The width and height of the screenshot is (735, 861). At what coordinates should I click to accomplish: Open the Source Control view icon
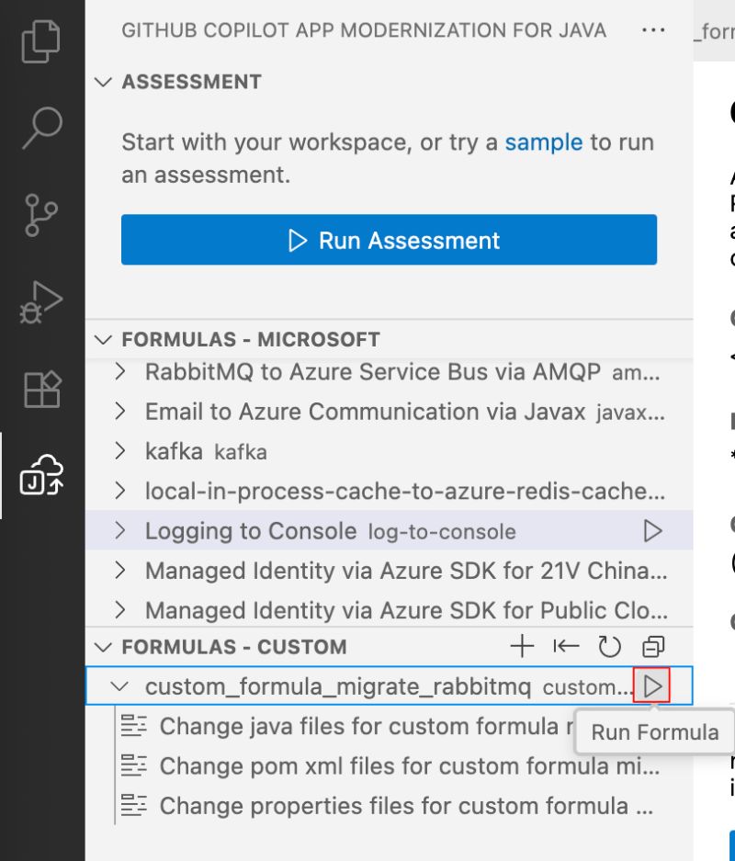tap(41, 215)
